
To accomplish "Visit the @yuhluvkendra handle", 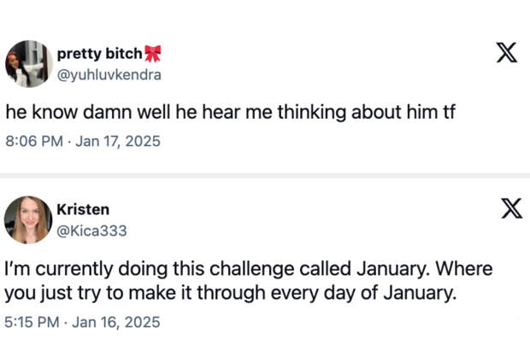I will click(109, 74).
